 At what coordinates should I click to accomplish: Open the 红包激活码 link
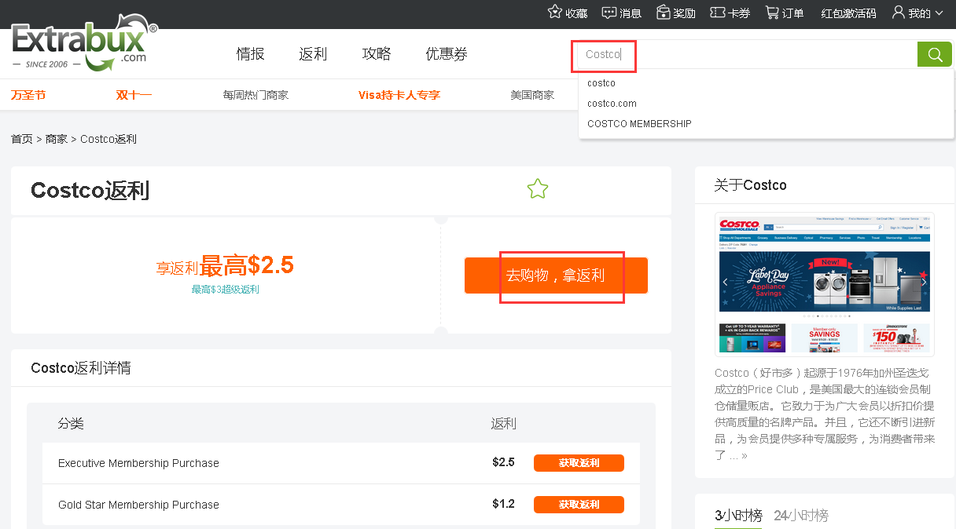pyautogui.click(x=848, y=13)
